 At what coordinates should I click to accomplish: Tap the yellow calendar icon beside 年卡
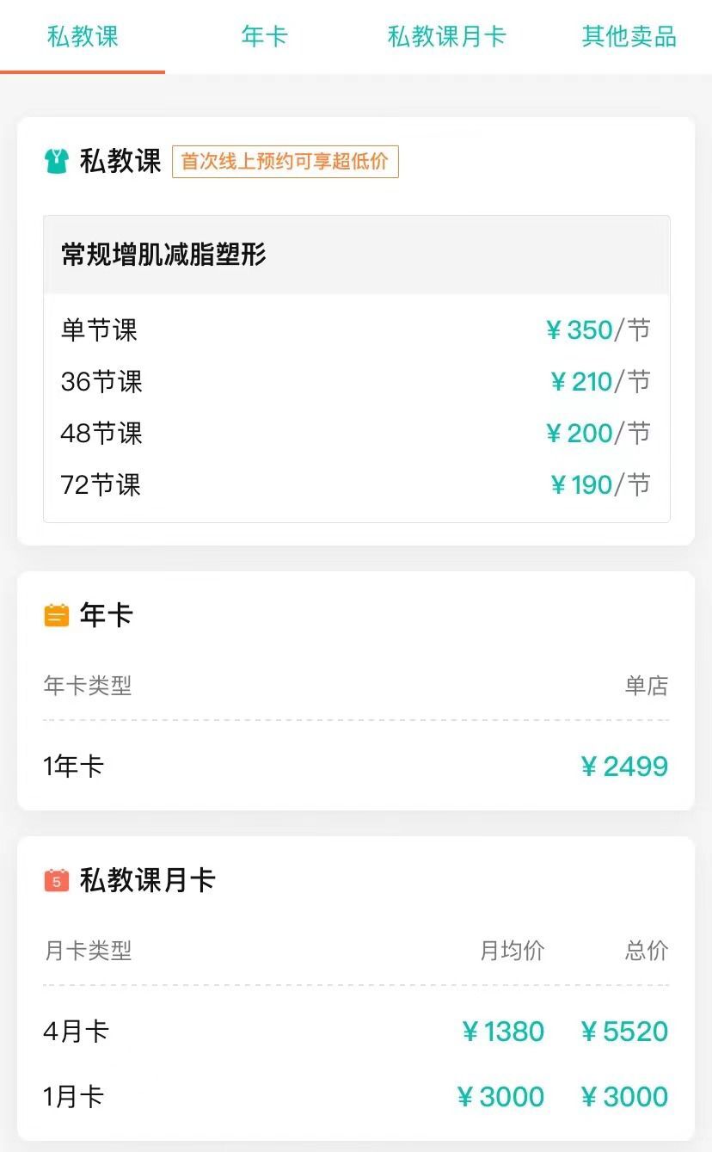click(x=56, y=615)
